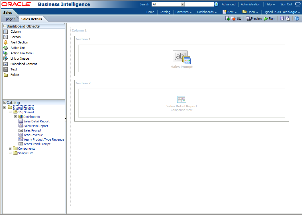Click the Delete Current Page icon

pyautogui.click(x=233, y=18)
